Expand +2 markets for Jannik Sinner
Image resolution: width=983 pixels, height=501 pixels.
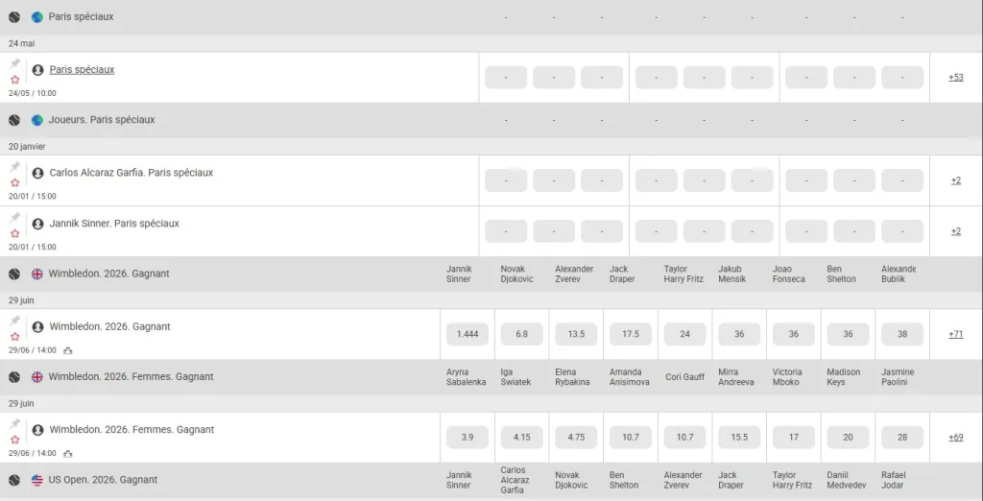[x=955, y=231]
